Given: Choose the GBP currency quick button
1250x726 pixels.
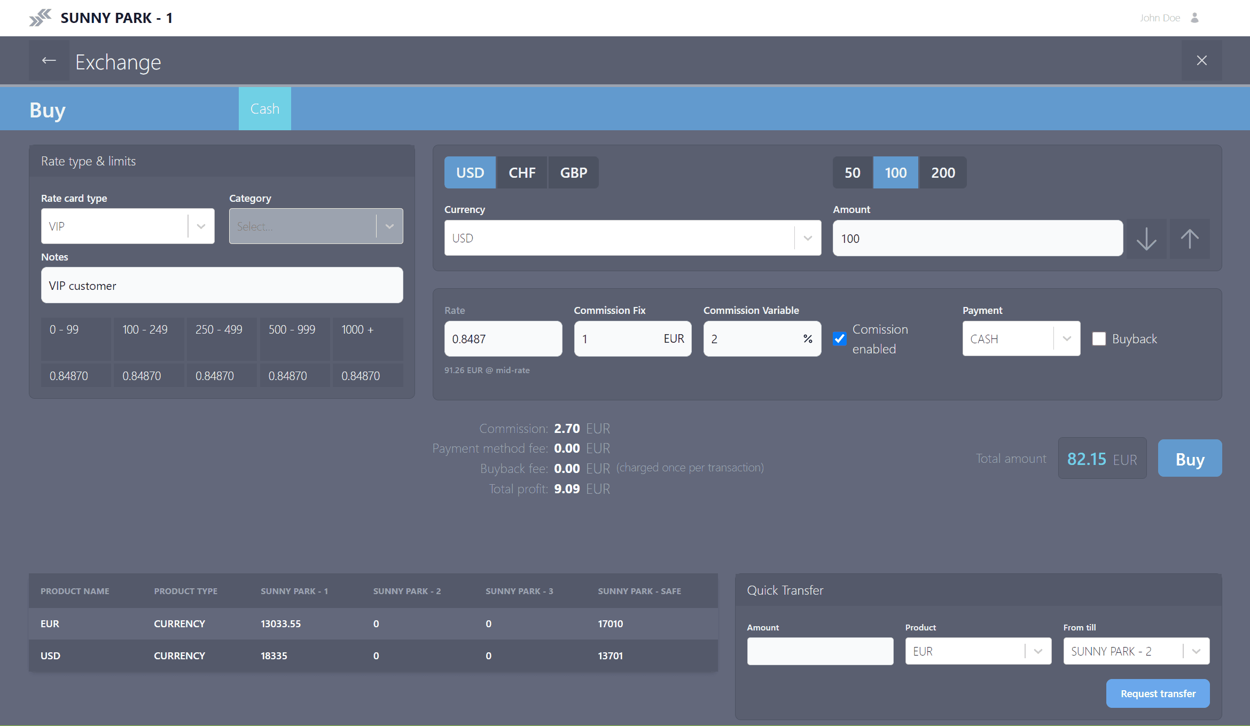Looking at the screenshot, I should click(x=574, y=172).
